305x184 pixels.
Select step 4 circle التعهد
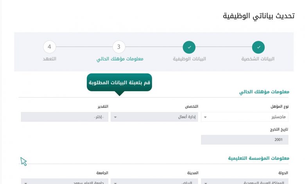point(49,47)
